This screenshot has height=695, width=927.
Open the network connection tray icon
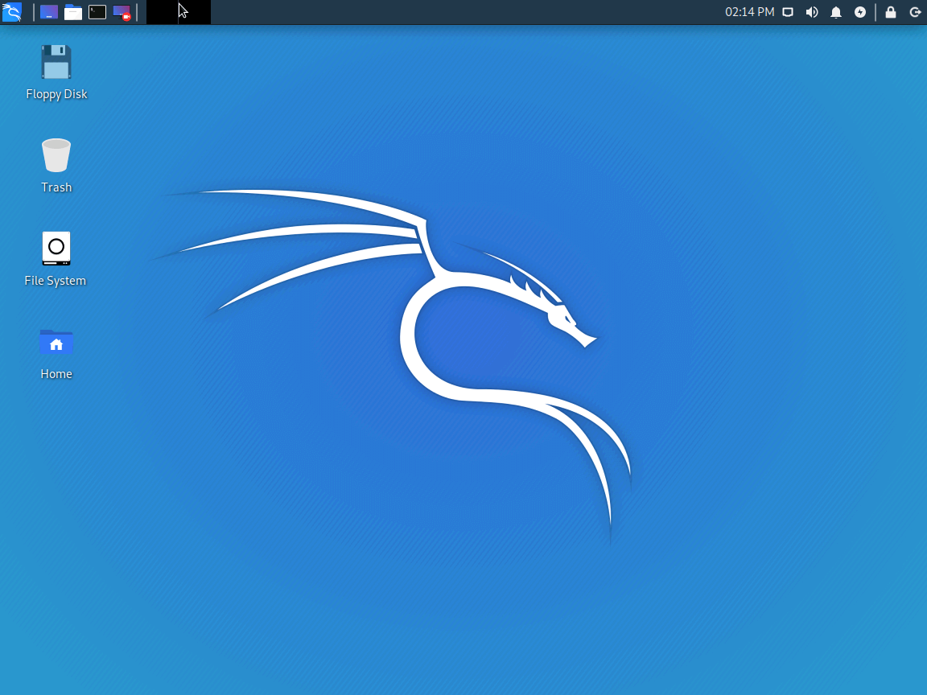(x=789, y=12)
